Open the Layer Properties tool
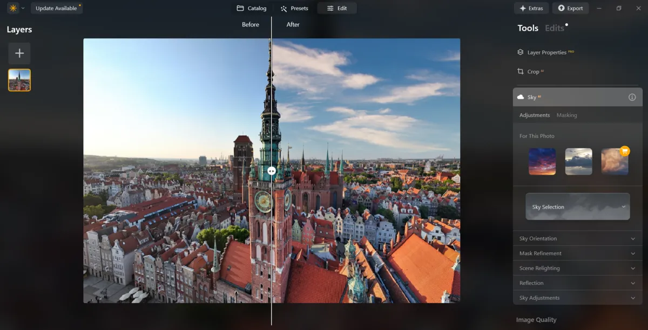 pyautogui.click(x=546, y=52)
